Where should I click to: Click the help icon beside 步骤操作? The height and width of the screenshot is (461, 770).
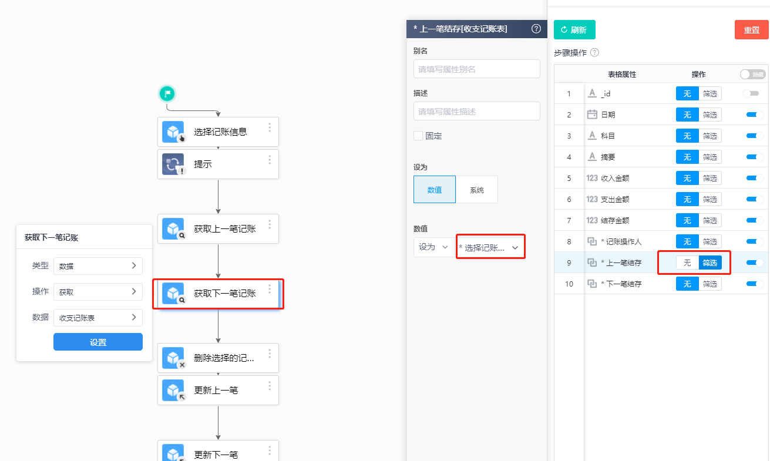click(594, 53)
